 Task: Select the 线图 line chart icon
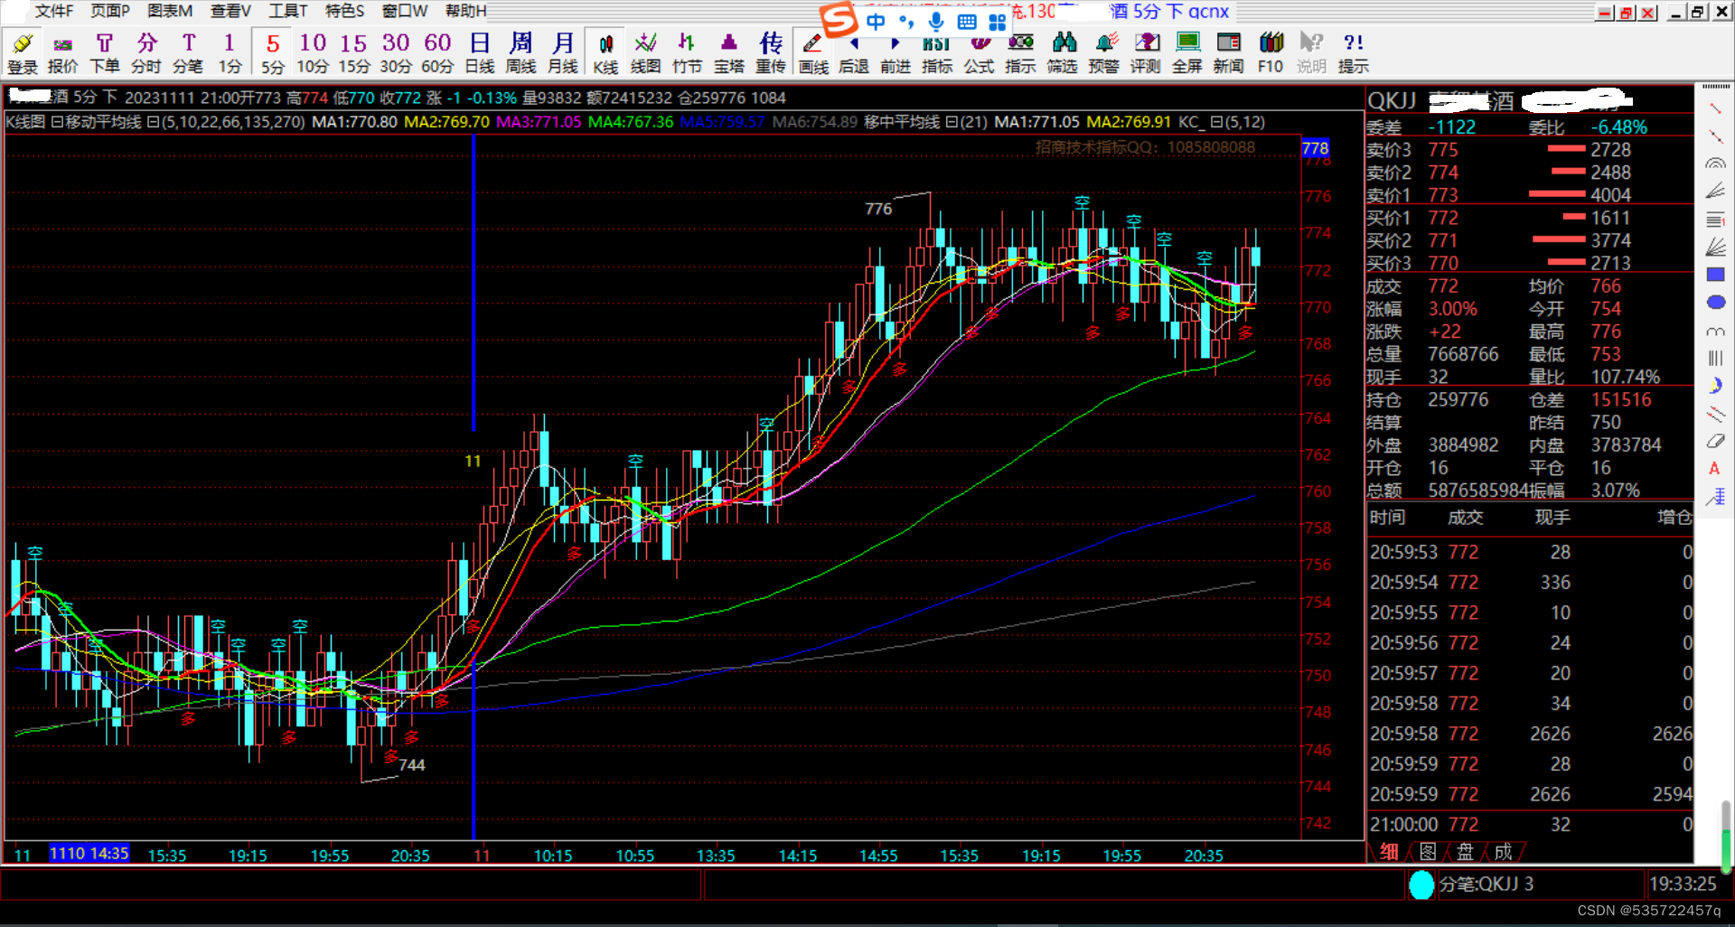(645, 52)
